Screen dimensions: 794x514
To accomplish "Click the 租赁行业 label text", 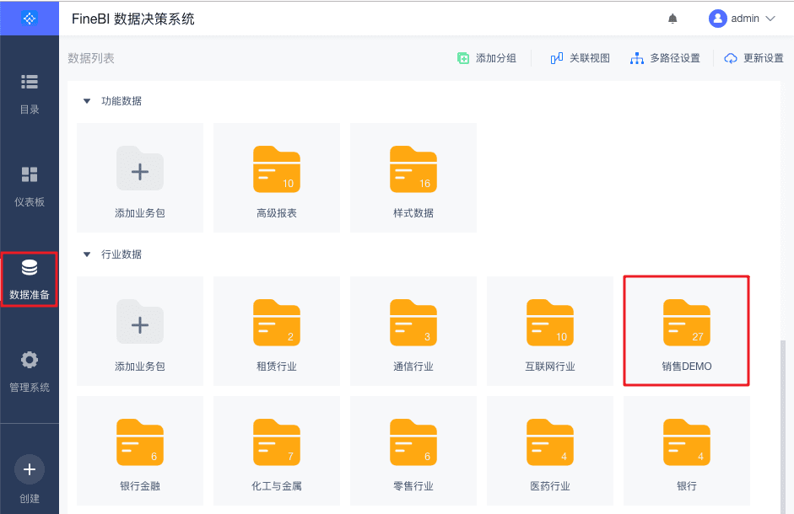I will (x=277, y=367).
